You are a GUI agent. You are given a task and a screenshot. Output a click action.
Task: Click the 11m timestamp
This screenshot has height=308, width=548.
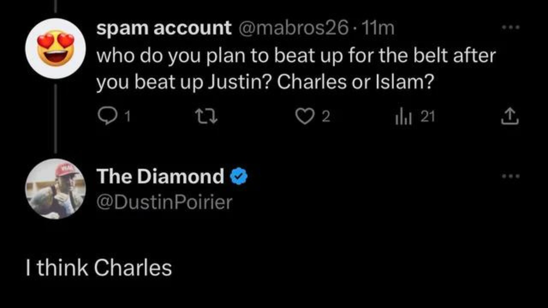click(x=378, y=28)
